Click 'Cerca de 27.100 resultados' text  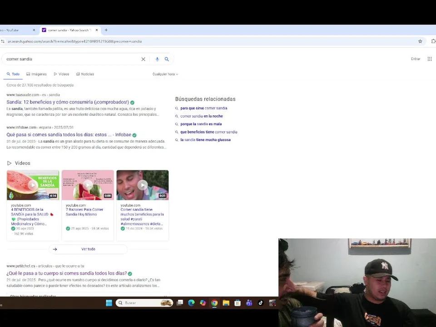pos(40,85)
